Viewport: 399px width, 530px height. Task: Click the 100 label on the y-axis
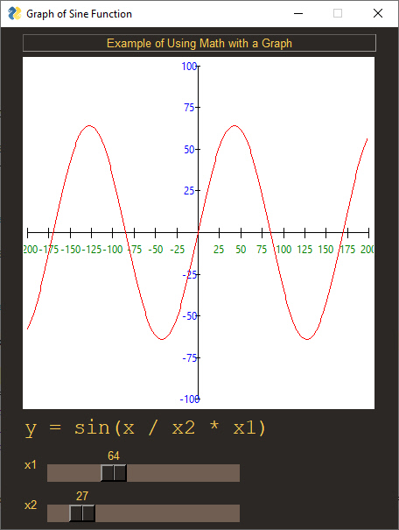click(189, 67)
